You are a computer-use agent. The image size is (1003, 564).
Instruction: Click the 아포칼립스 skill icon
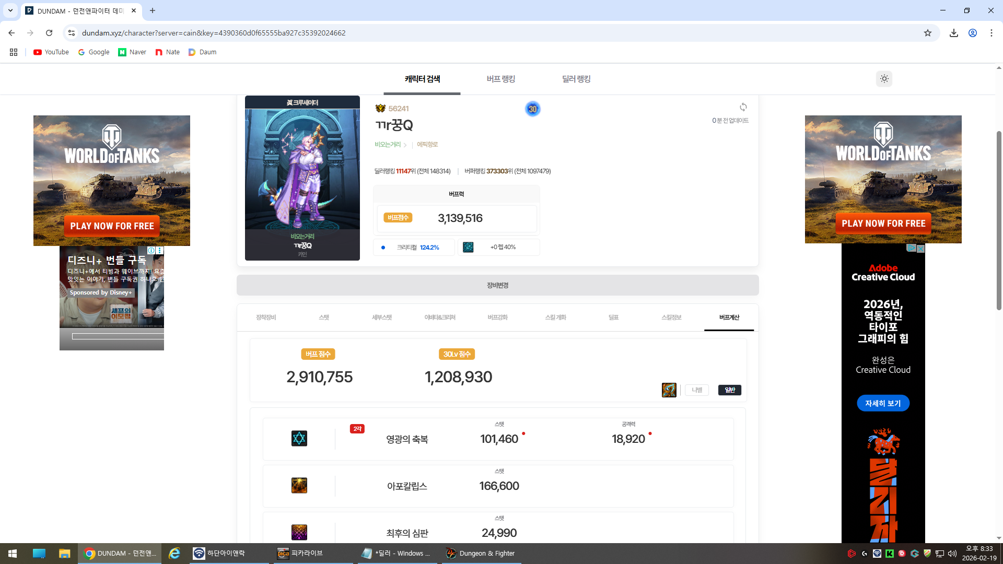299,486
